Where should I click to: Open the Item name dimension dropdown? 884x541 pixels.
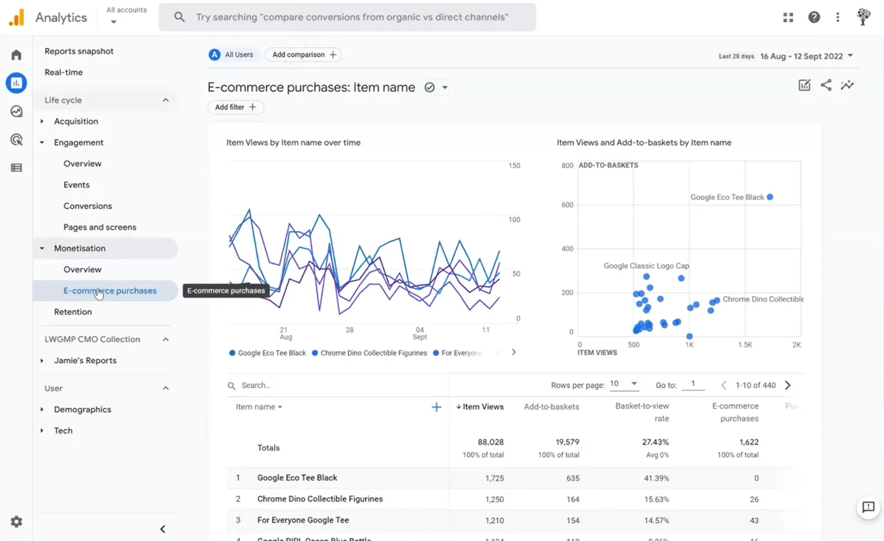259,407
